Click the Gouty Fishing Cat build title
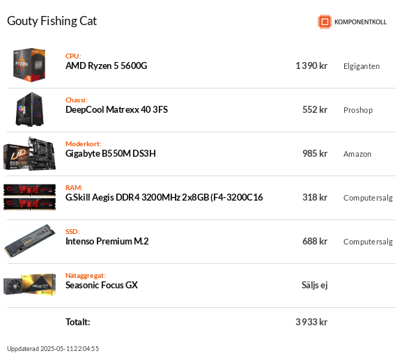Viewport: 402px width, 358px height. 52,21
